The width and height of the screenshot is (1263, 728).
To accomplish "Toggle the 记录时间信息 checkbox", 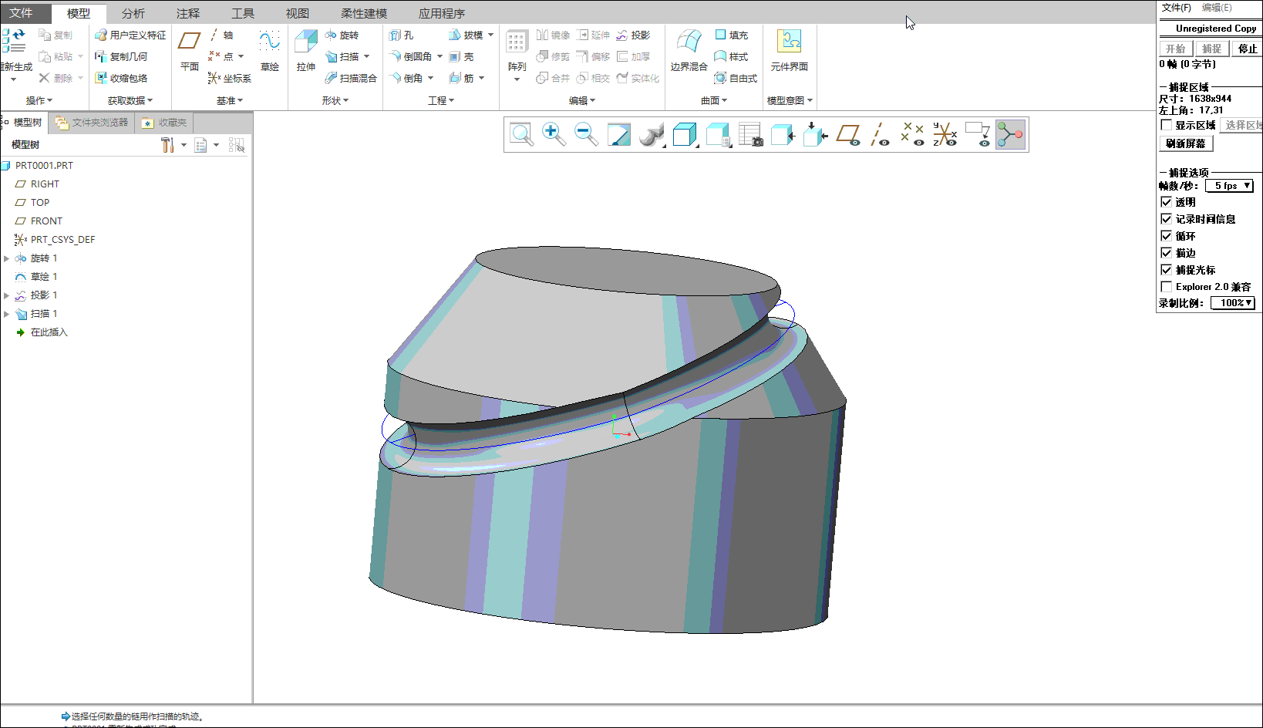I will point(1166,219).
